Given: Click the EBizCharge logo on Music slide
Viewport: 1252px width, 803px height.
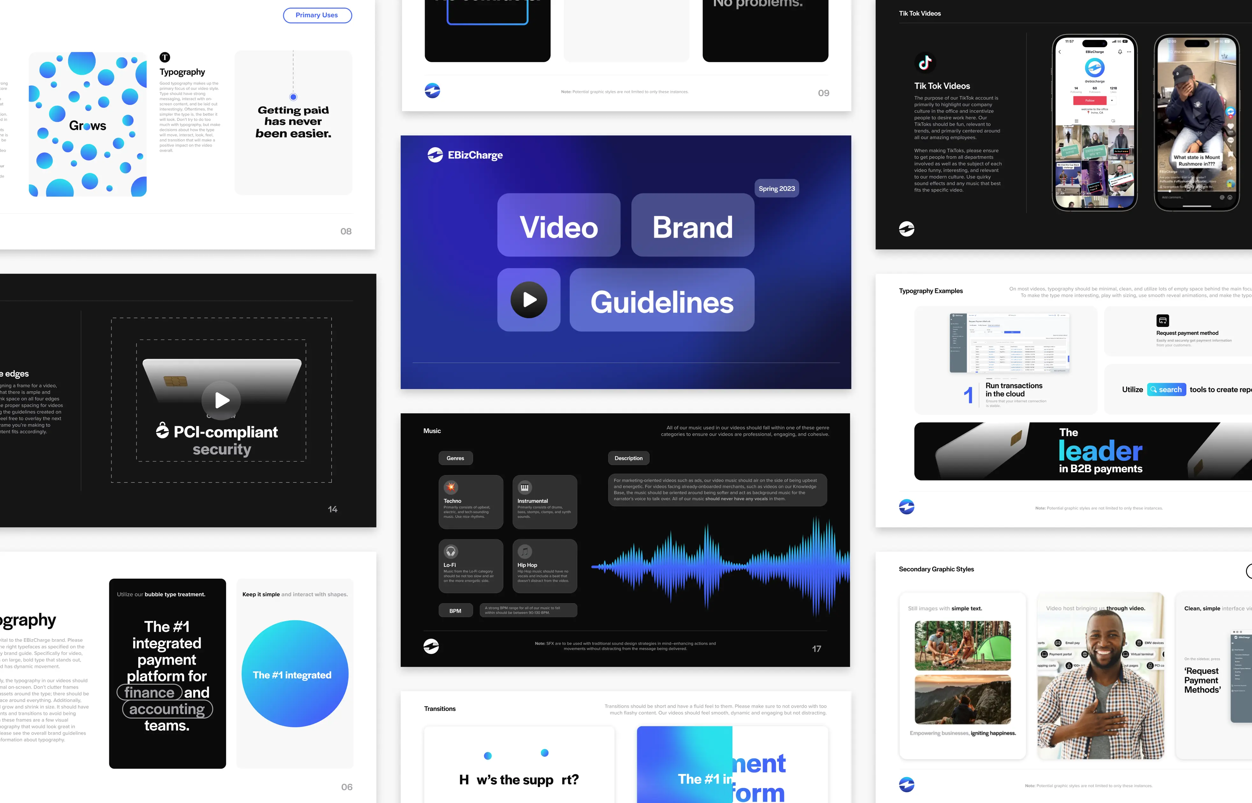Looking at the screenshot, I should [x=431, y=647].
